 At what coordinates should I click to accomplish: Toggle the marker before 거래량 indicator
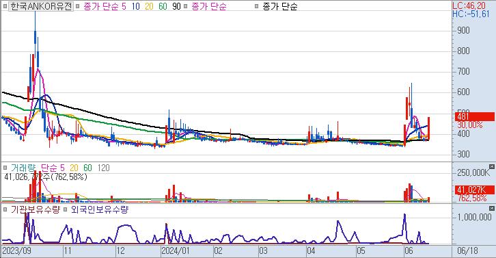[x=5, y=168]
